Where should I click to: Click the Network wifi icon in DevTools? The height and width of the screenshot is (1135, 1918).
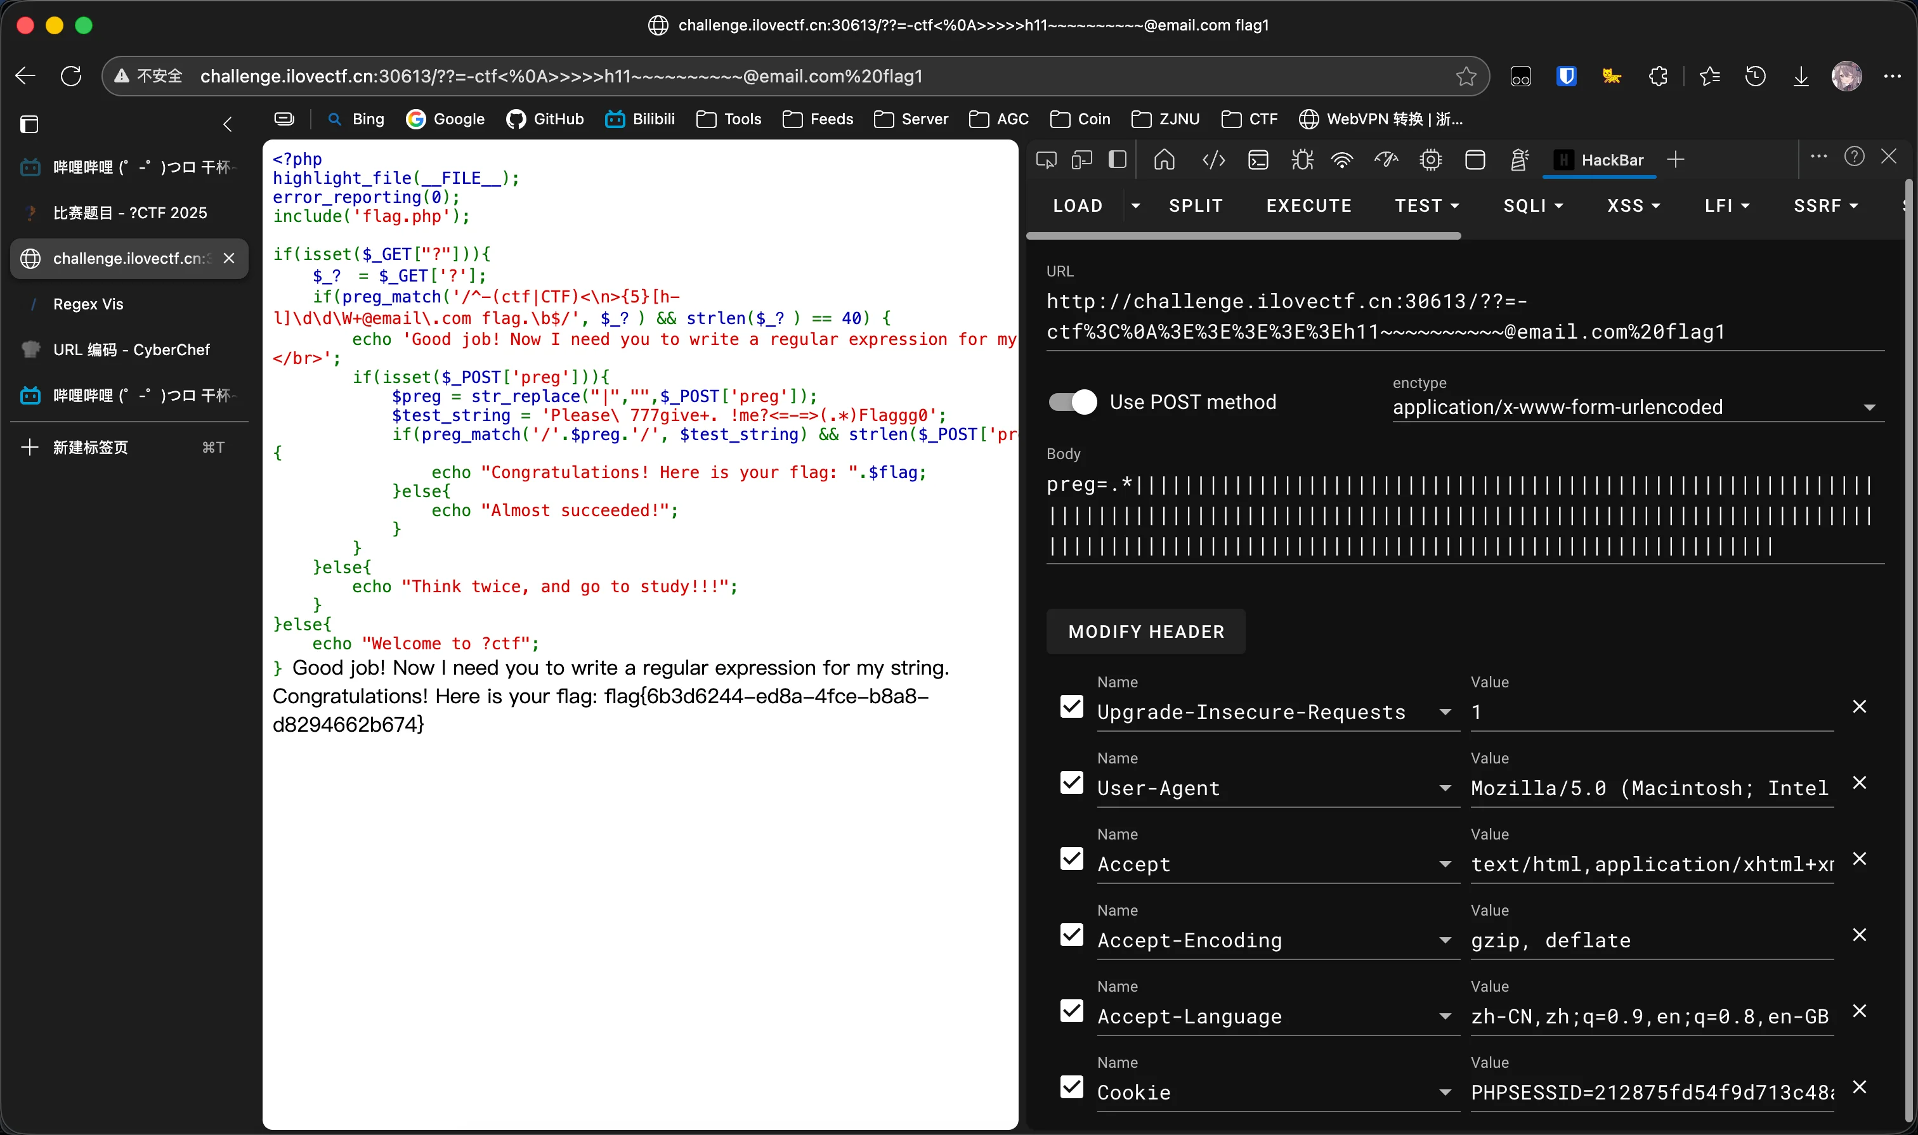(x=1342, y=160)
